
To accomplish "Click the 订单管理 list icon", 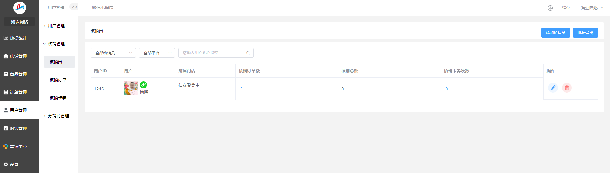I will click(x=6, y=92).
